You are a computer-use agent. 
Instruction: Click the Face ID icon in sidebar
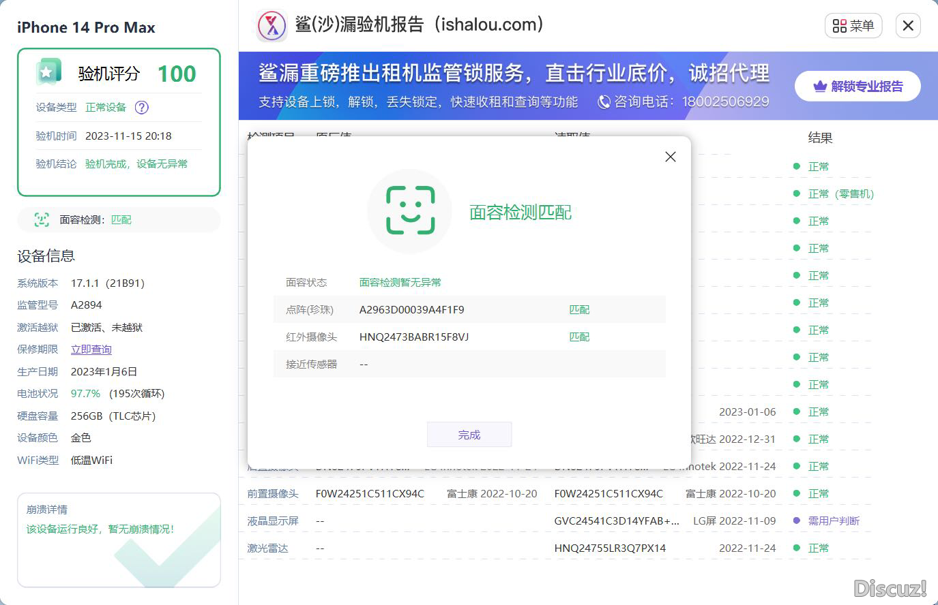click(42, 219)
